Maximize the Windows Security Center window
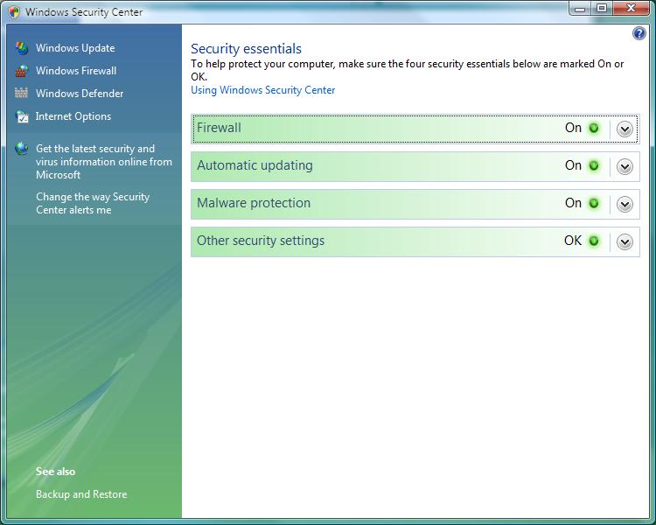Image resolution: width=656 pixels, height=525 pixels. click(x=602, y=9)
